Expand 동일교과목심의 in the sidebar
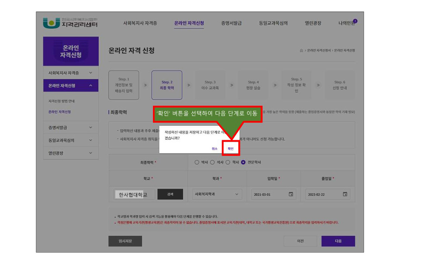423x264 pixels. (x=71, y=140)
